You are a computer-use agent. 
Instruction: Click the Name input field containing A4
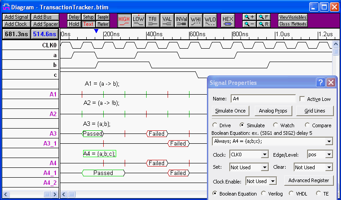(x=262, y=99)
